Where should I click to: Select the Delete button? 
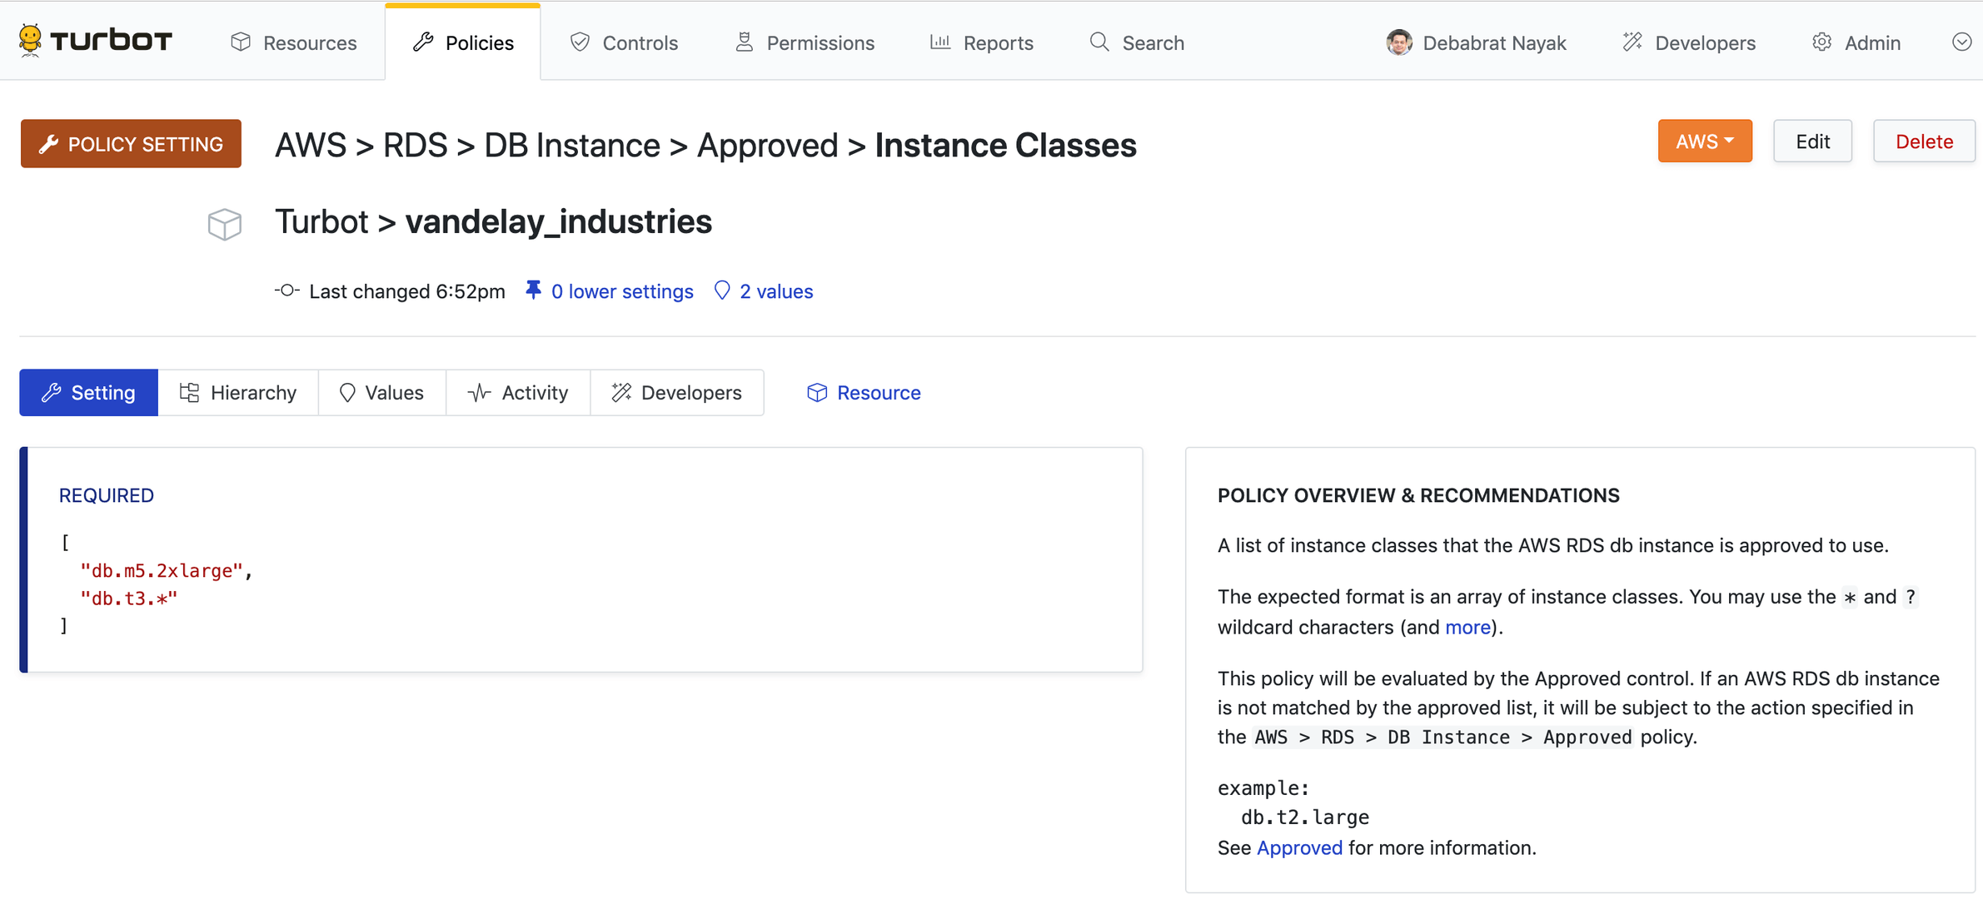tap(1924, 141)
